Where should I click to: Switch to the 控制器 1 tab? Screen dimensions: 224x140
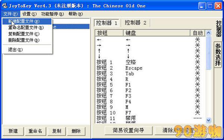(106, 23)
